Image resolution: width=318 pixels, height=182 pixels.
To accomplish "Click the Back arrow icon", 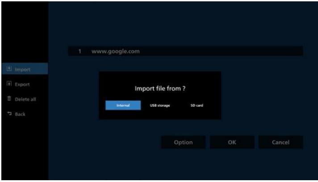I will [9, 113].
